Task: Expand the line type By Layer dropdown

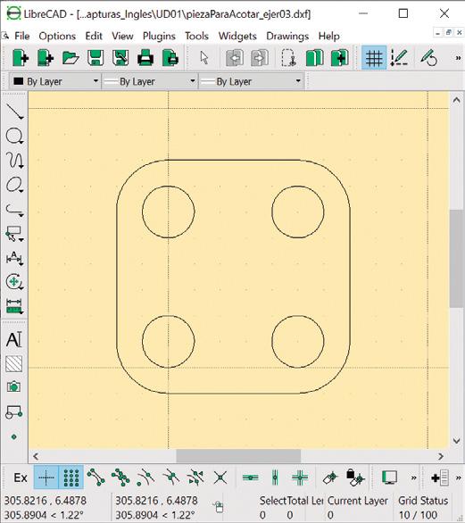Action: 251,81
